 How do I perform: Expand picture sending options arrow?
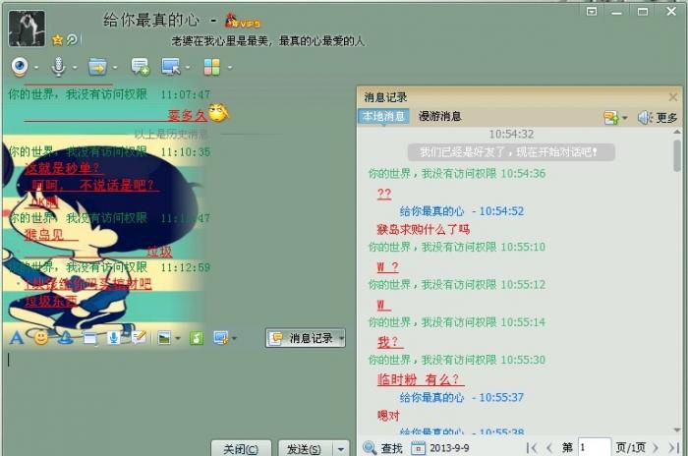tap(178, 338)
